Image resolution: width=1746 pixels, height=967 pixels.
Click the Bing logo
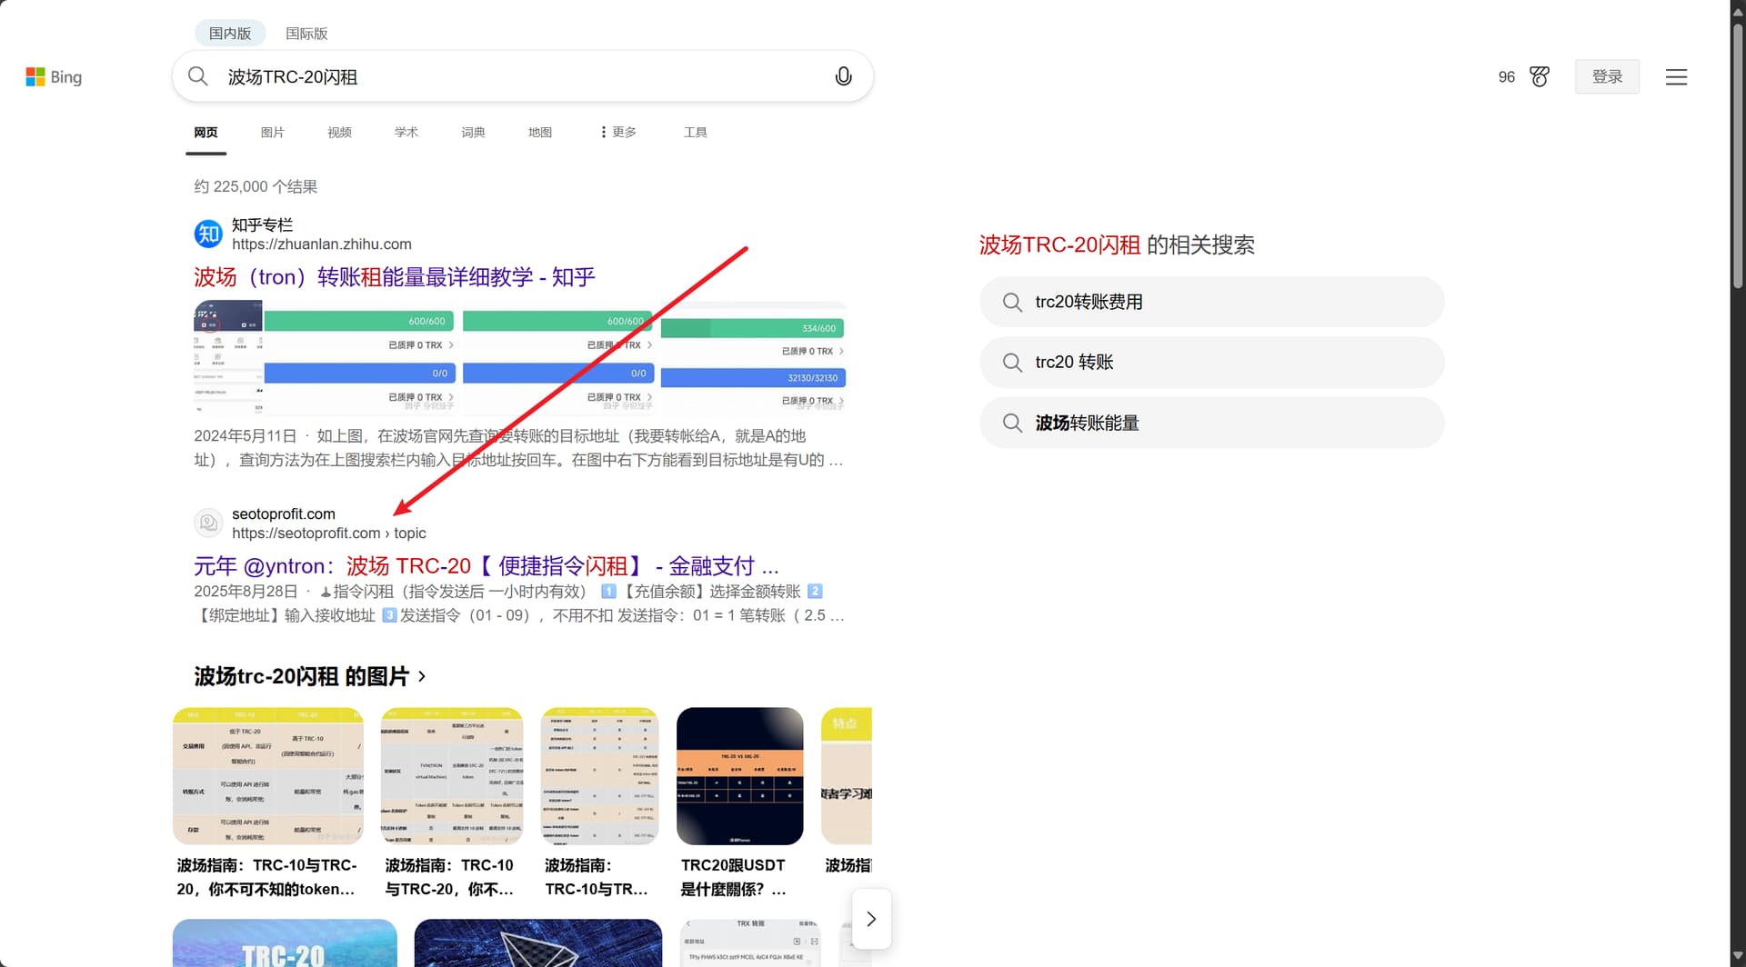[x=54, y=77]
